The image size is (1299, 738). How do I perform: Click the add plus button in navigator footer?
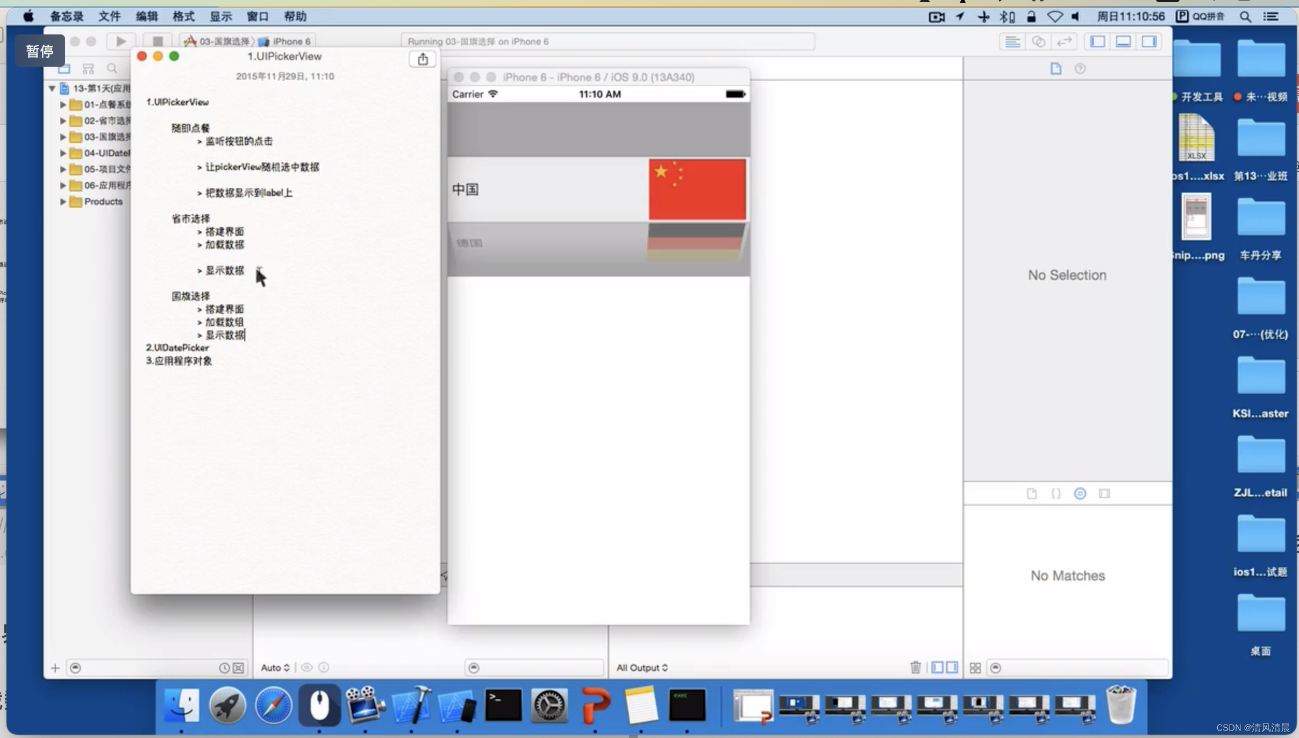pyautogui.click(x=55, y=668)
